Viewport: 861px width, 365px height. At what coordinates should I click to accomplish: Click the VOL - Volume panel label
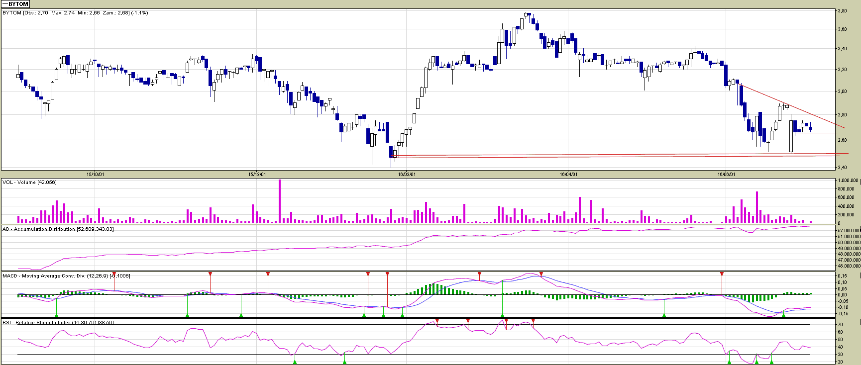29,182
